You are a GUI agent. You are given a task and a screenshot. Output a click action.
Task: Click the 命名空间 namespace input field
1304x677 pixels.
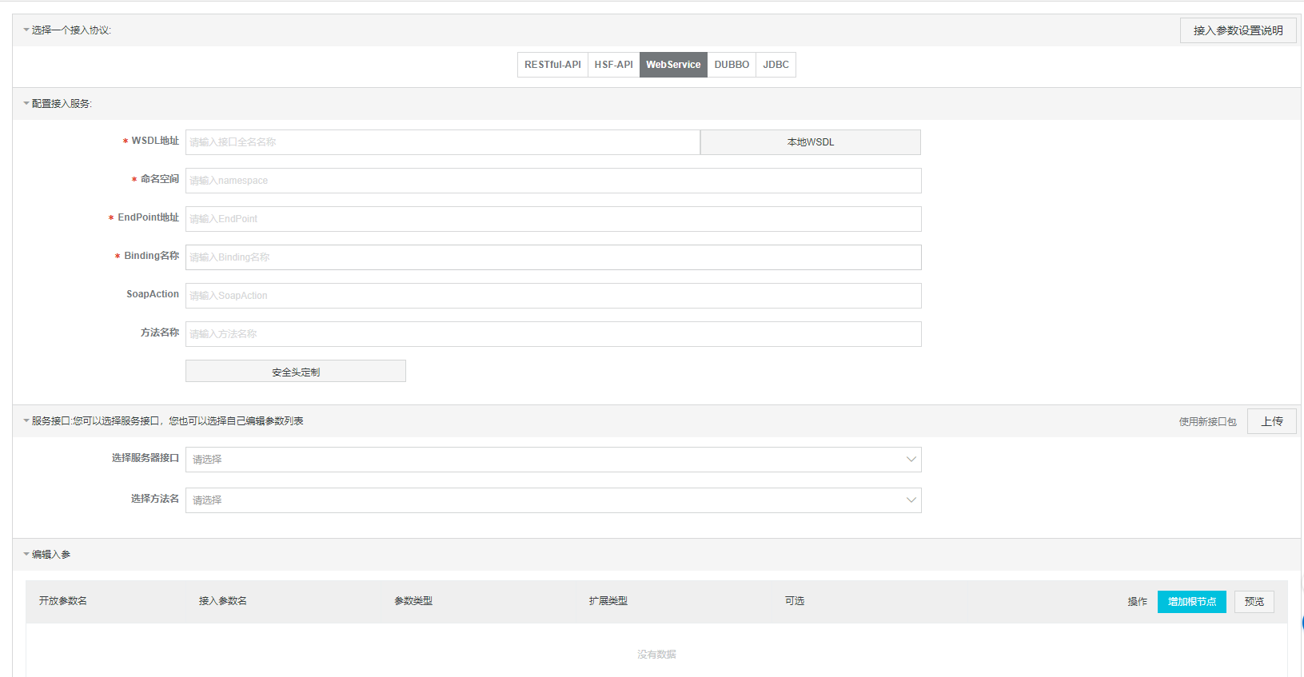click(553, 181)
